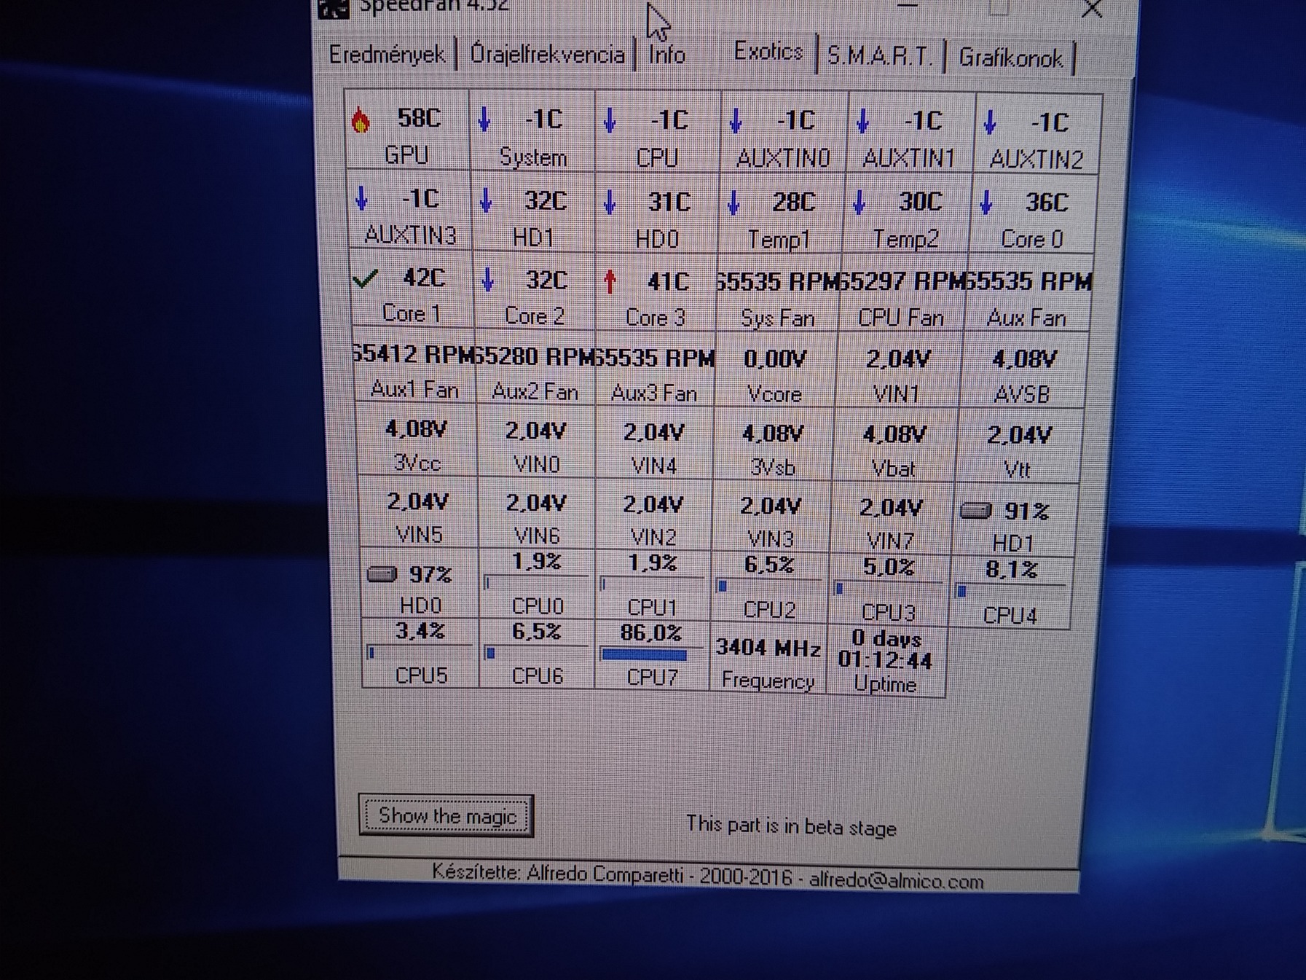Viewport: 1306px width, 980px height.
Task: Click the CPU0 usage bar
Action: tap(535, 583)
